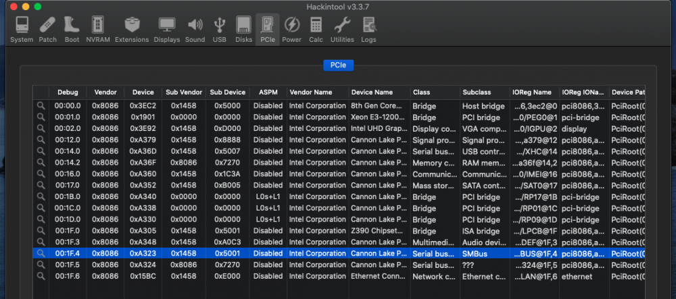The height and width of the screenshot is (299, 676).
Task: Select the blue PCIe tab button
Action: pos(339,65)
